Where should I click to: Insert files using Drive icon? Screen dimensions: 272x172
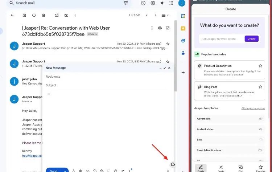(102, 171)
